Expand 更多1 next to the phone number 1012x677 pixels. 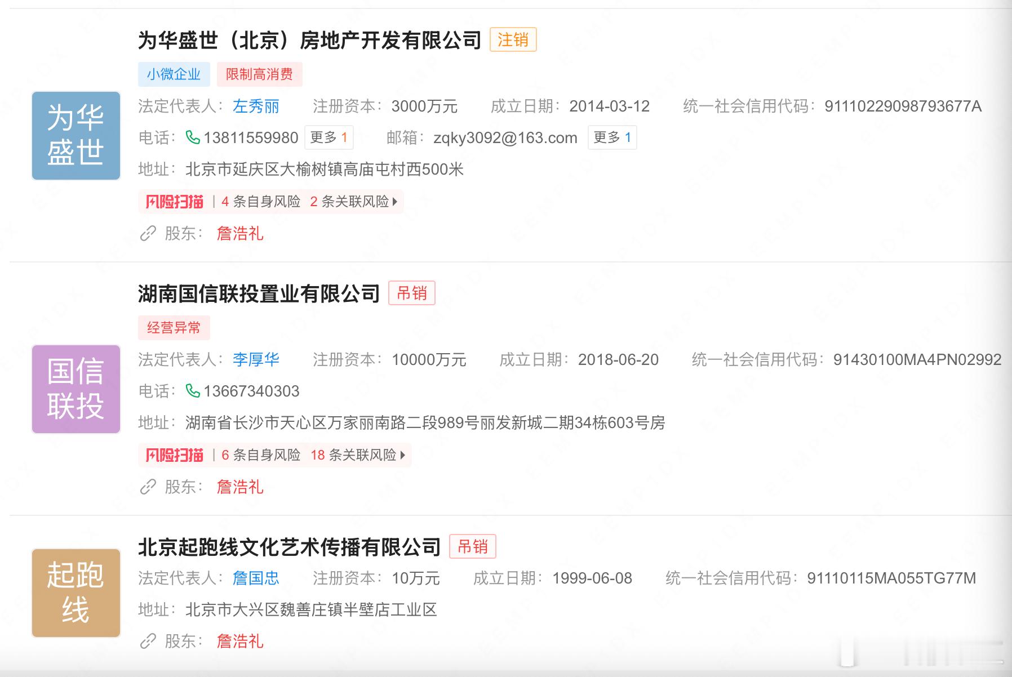tap(330, 137)
